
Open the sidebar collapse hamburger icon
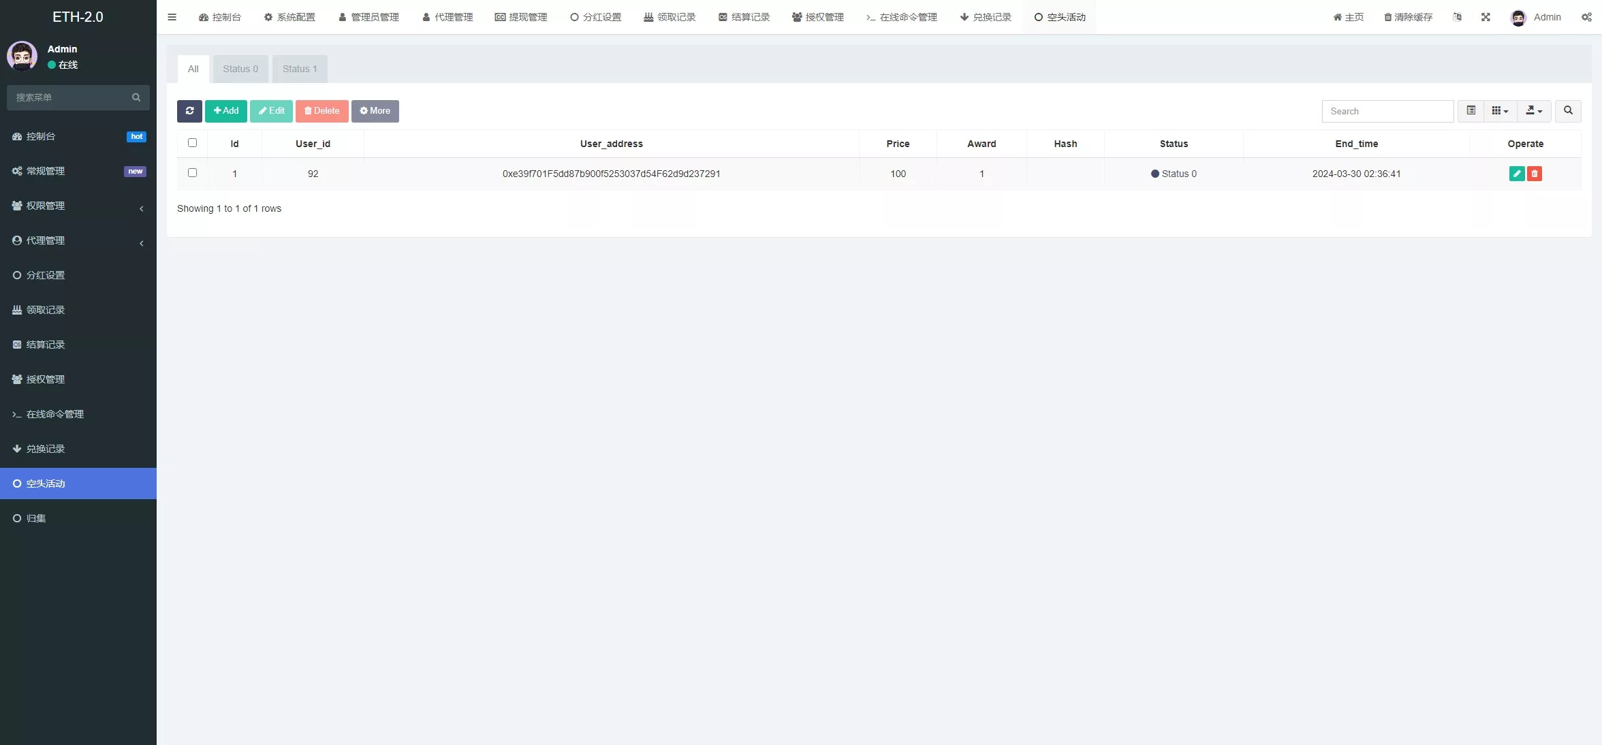[172, 17]
